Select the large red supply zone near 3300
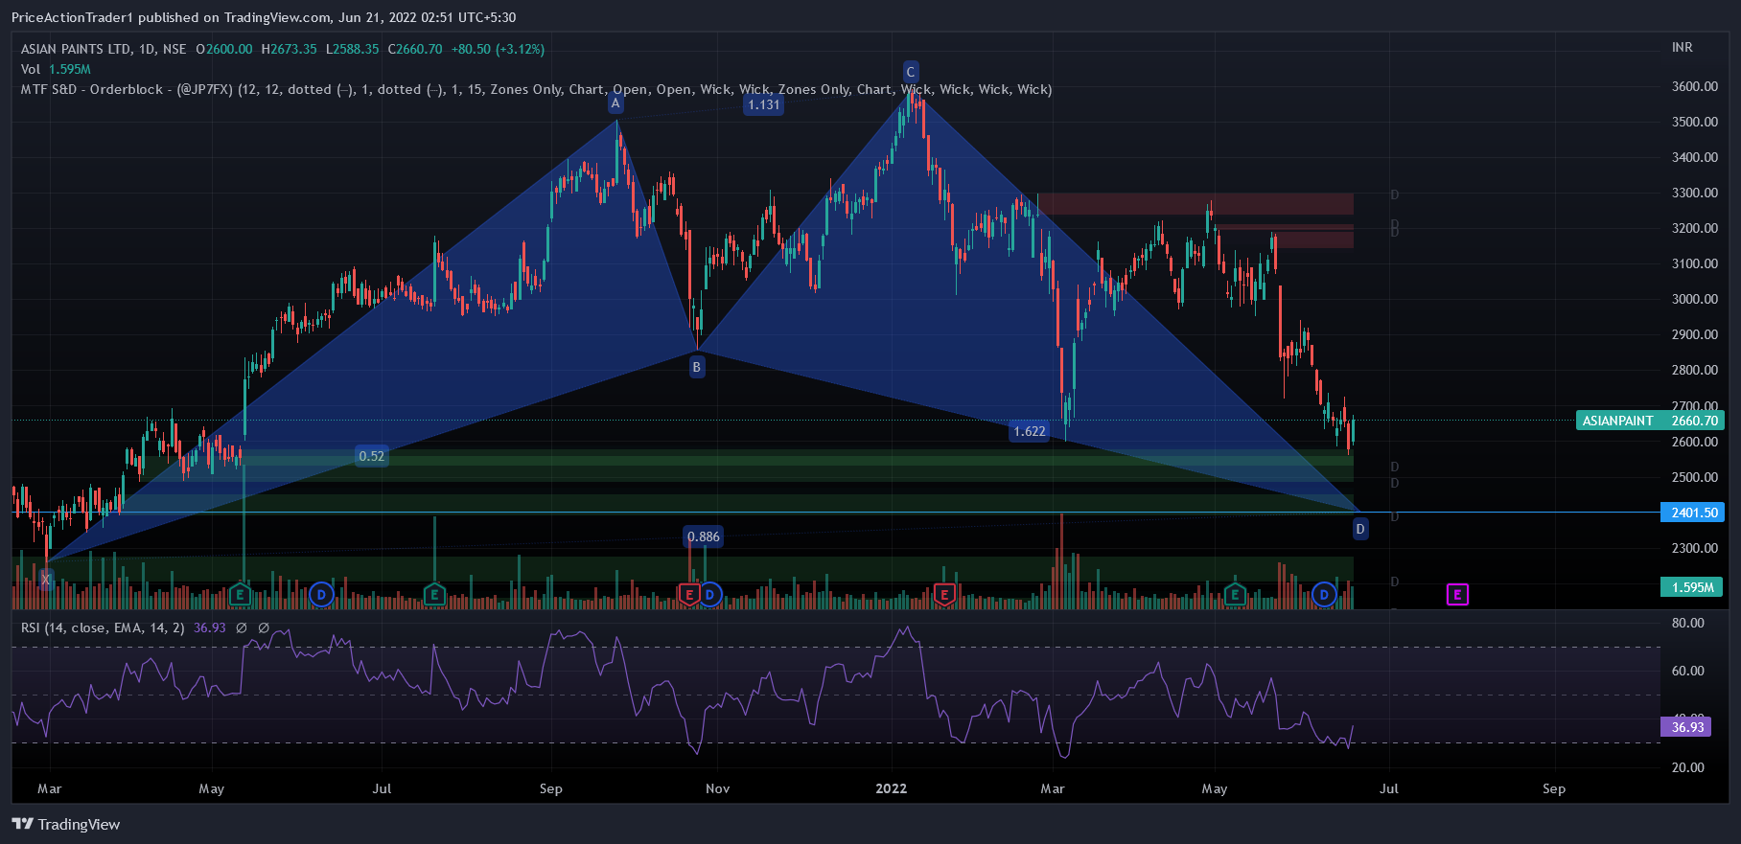The image size is (1741, 844). click(1195, 204)
